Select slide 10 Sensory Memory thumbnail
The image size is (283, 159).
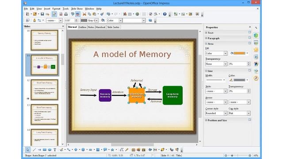[x=44, y=40]
